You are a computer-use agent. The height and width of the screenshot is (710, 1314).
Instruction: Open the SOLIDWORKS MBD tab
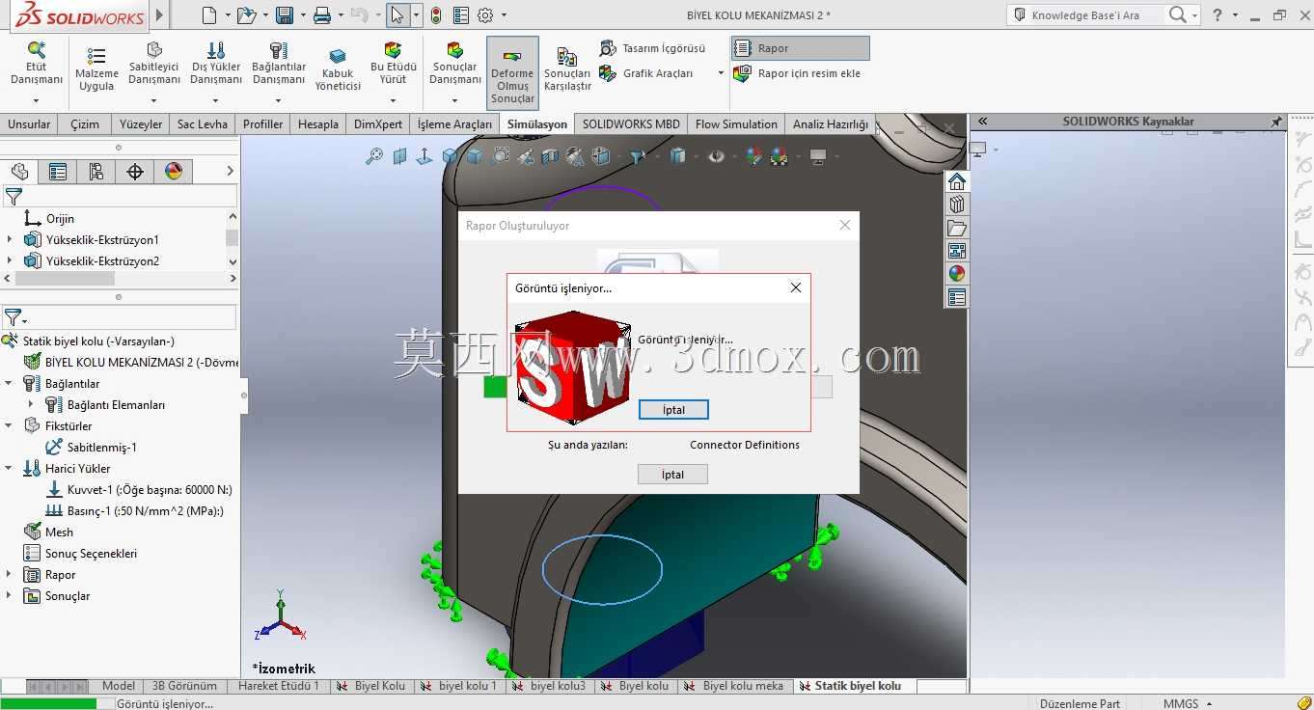[631, 123]
